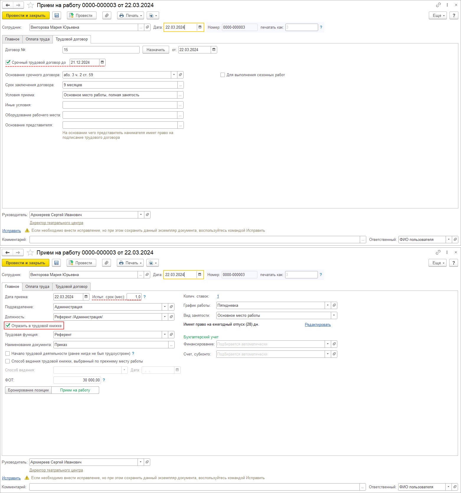Enable Для выполнения сезонных работ checkbox
Image resolution: width=461 pixels, height=493 pixels.
[223, 75]
